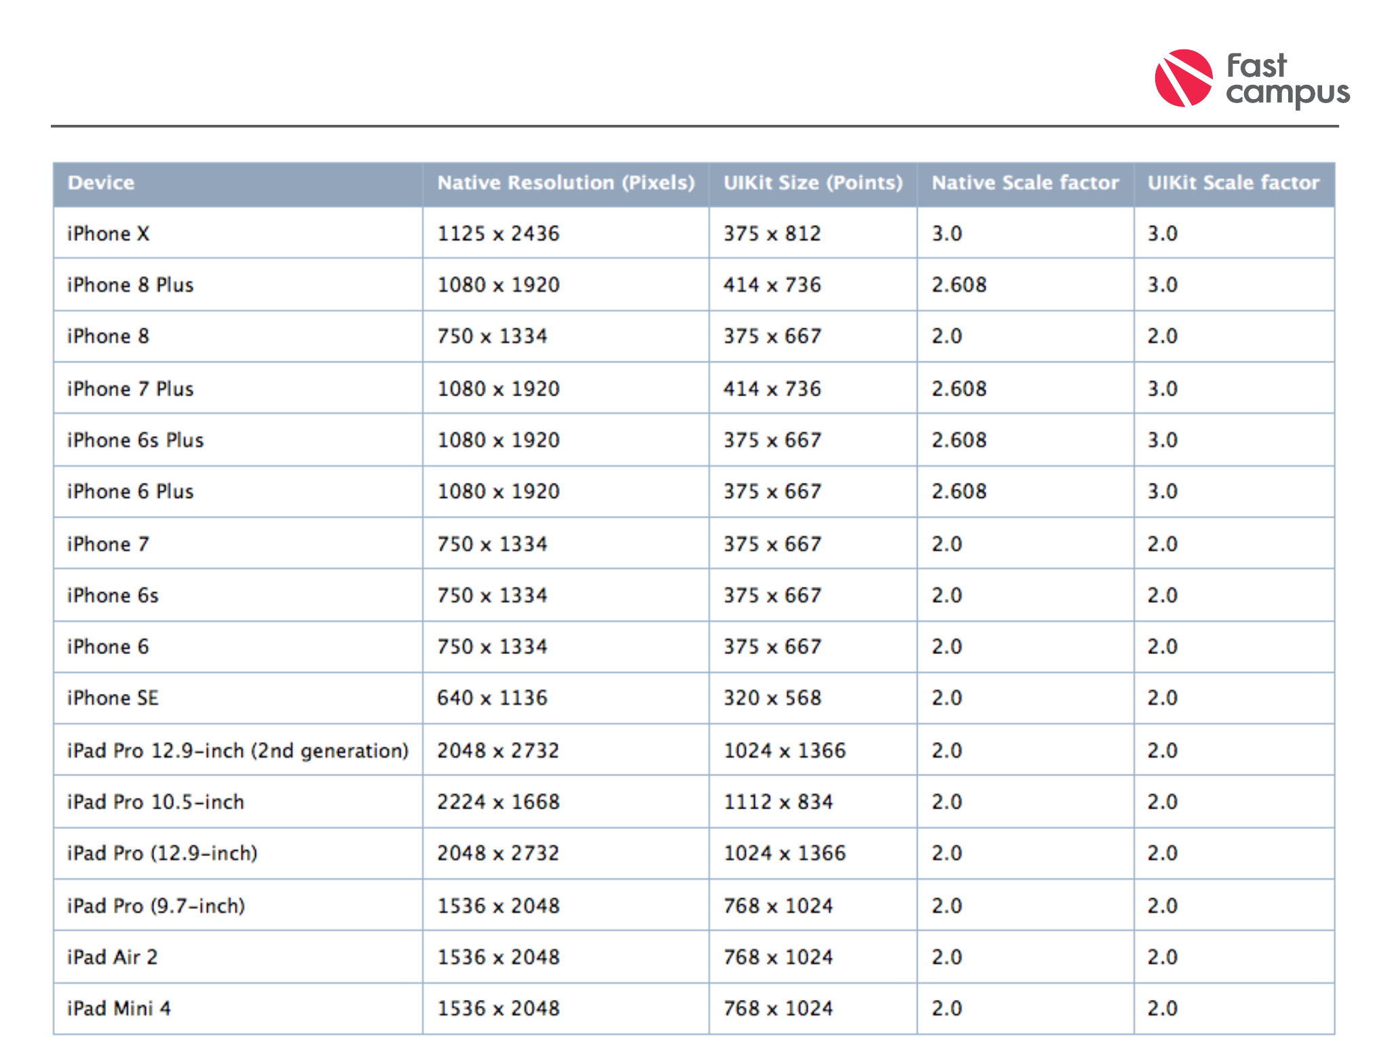Click the 1125 x 2436 resolution cell
The image size is (1390, 1042).
(498, 233)
